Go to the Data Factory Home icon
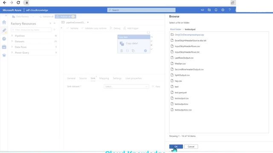Screen dimensions: 273x153 (4, 22)
